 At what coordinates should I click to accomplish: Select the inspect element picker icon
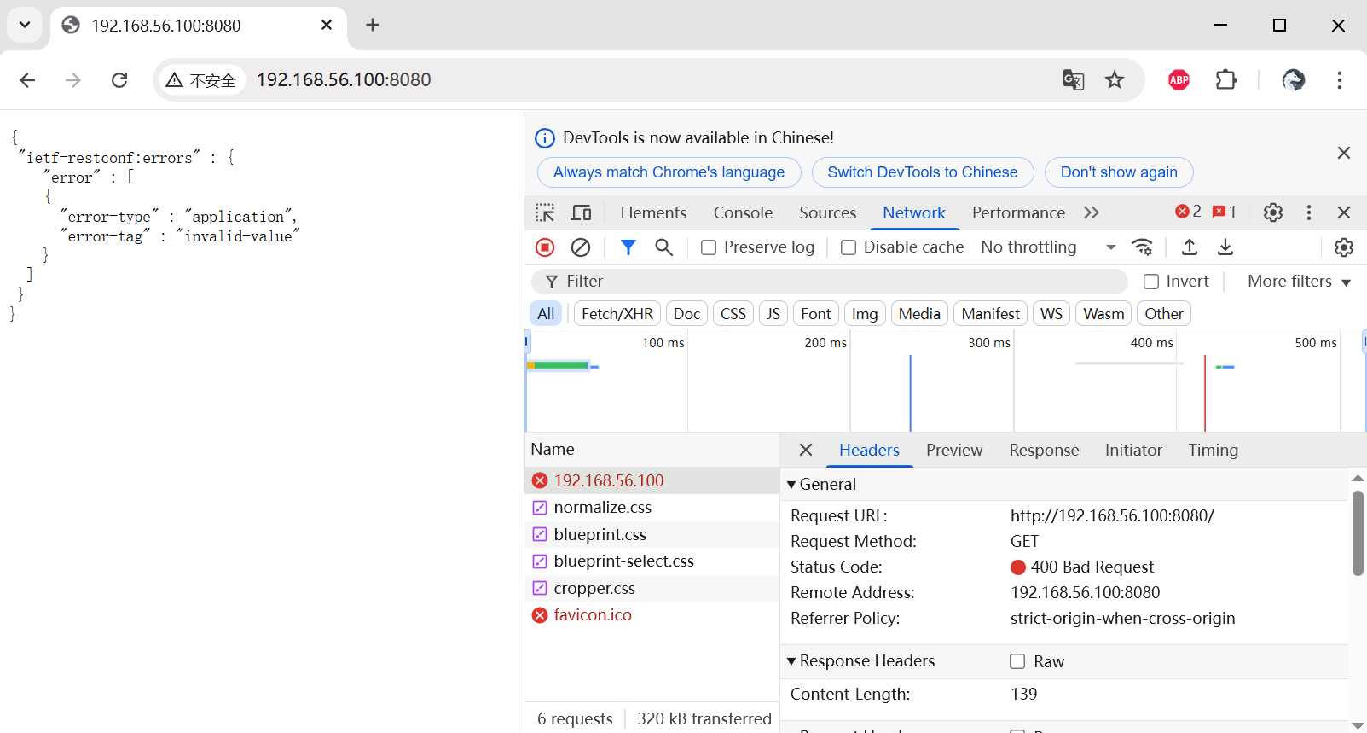tap(545, 212)
